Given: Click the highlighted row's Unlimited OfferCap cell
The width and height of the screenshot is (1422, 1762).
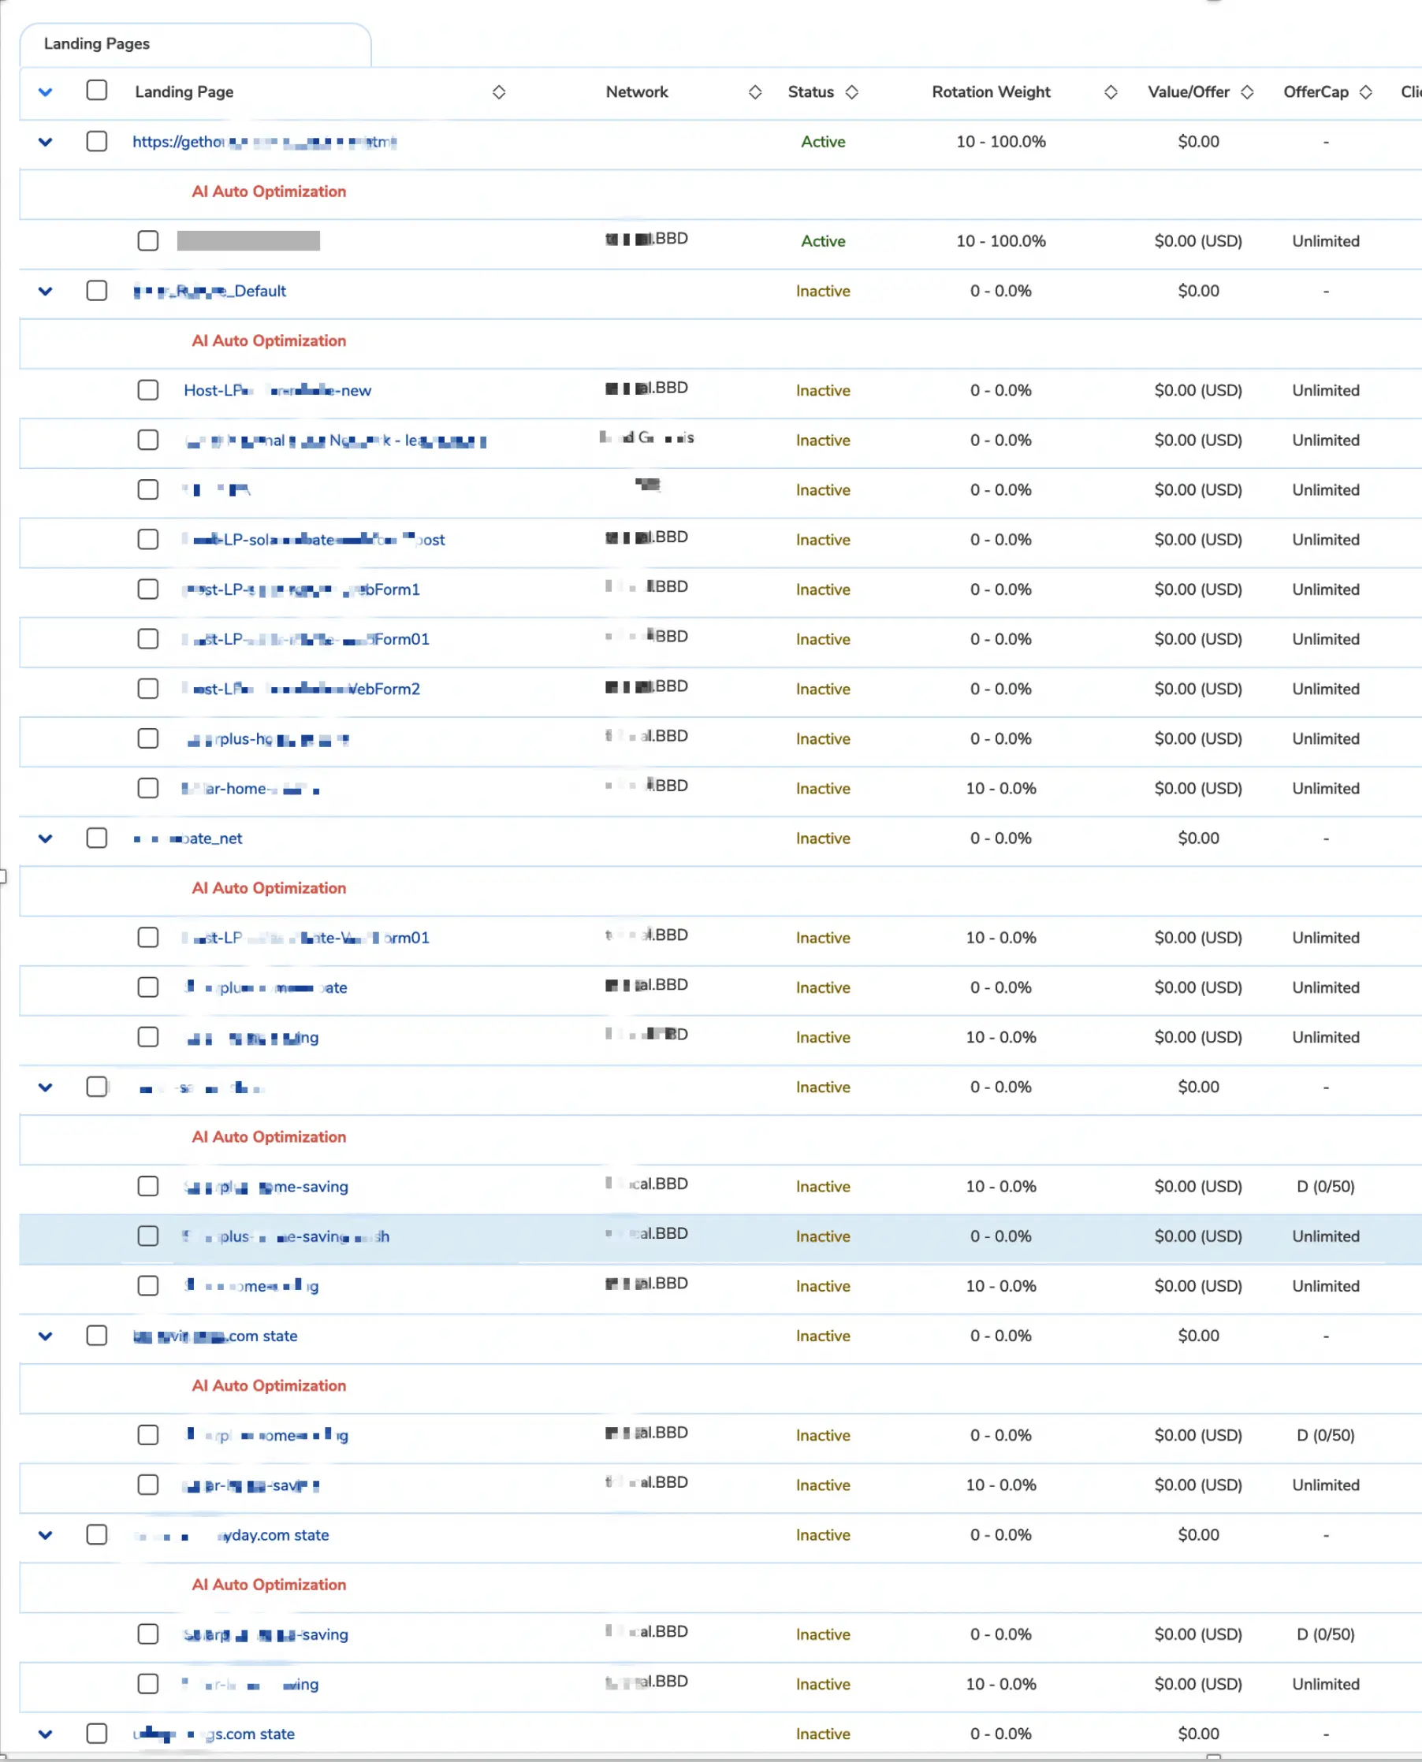Looking at the screenshot, I should coord(1324,1236).
